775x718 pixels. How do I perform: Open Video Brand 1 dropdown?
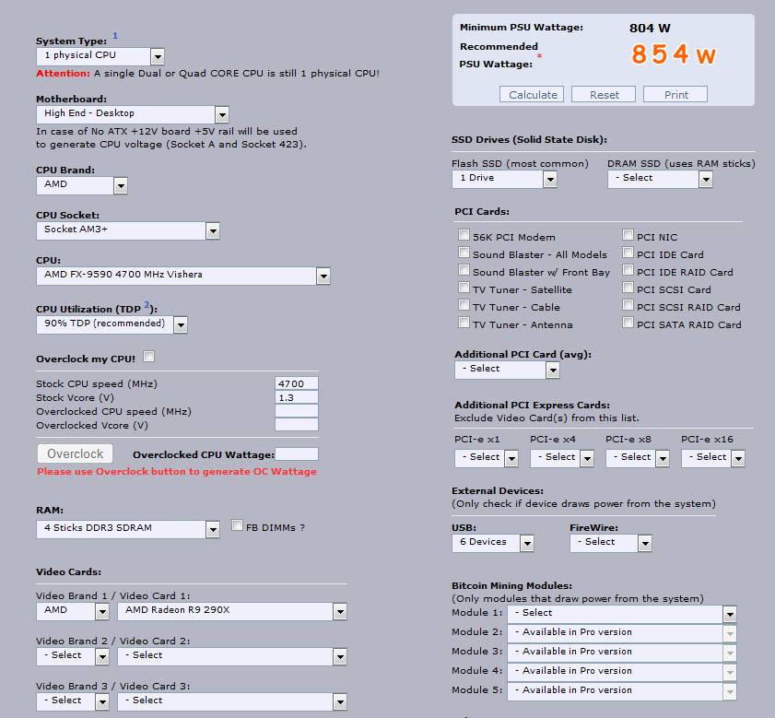pyautogui.click(x=73, y=611)
